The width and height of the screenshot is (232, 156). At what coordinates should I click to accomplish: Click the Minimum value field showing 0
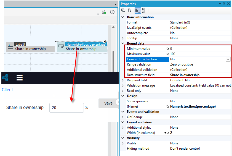click(x=200, y=49)
